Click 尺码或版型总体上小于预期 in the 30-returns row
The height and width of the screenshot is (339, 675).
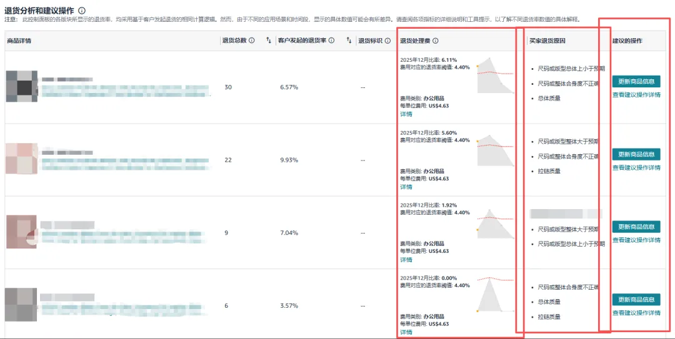tap(571, 69)
